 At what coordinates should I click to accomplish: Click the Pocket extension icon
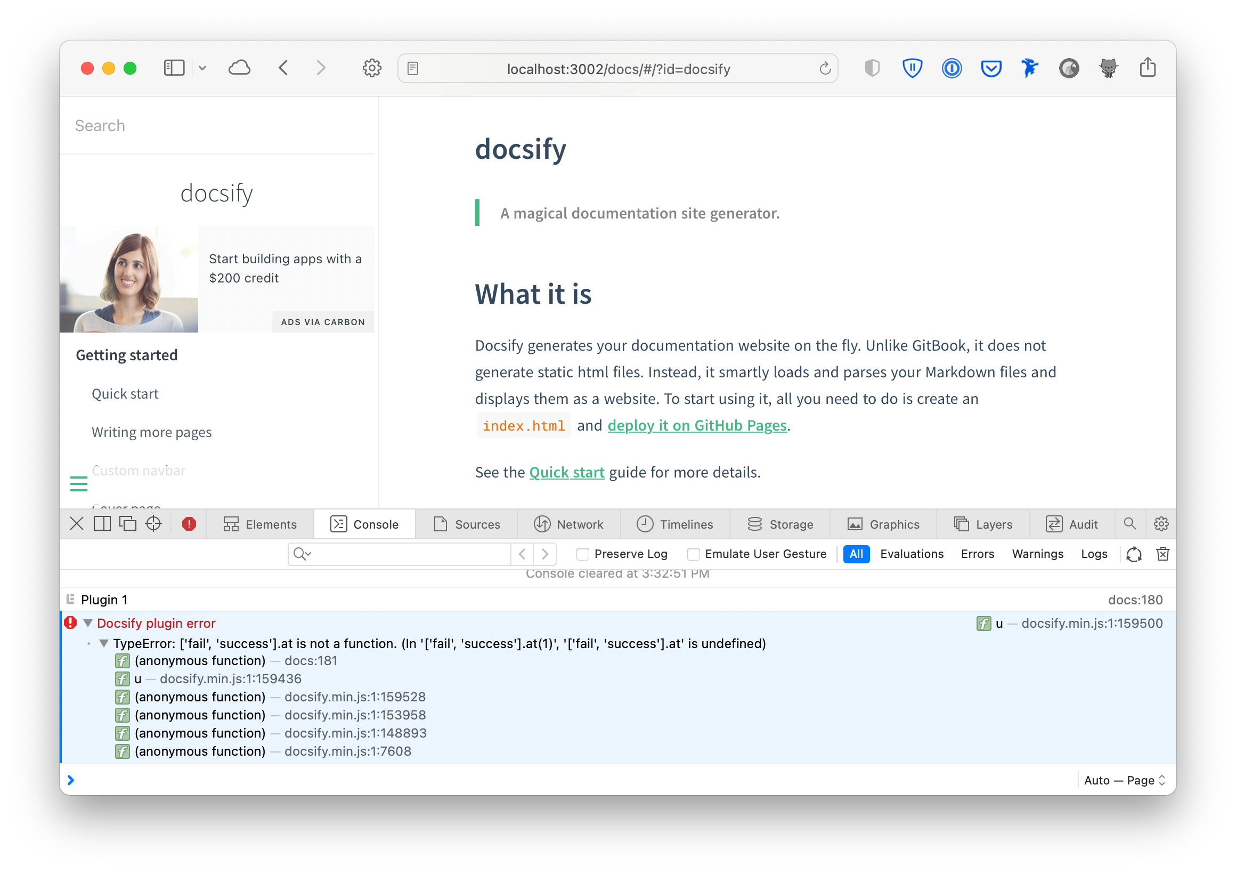coord(991,69)
